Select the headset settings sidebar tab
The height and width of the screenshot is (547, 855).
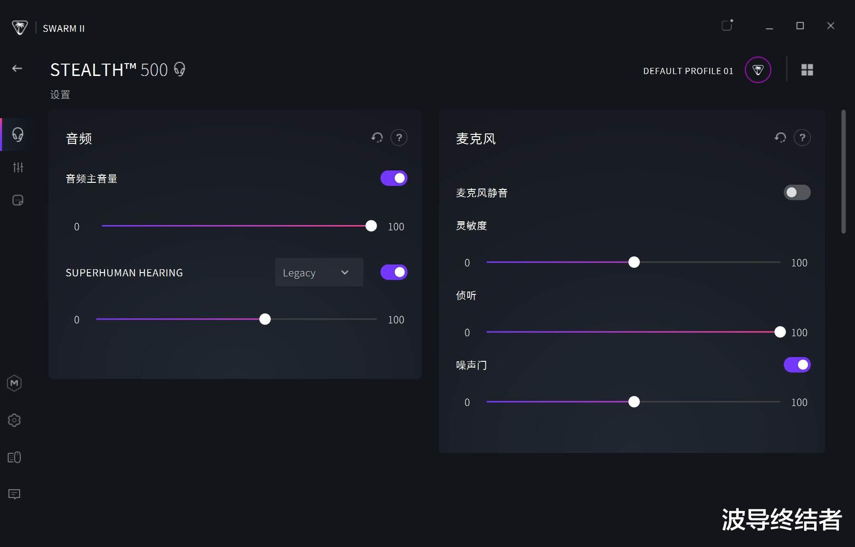tap(18, 135)
